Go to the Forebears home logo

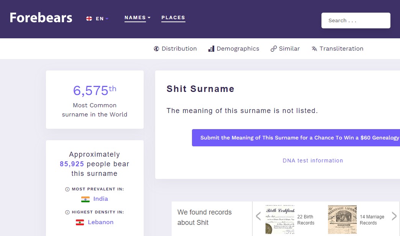pos(41,18)
